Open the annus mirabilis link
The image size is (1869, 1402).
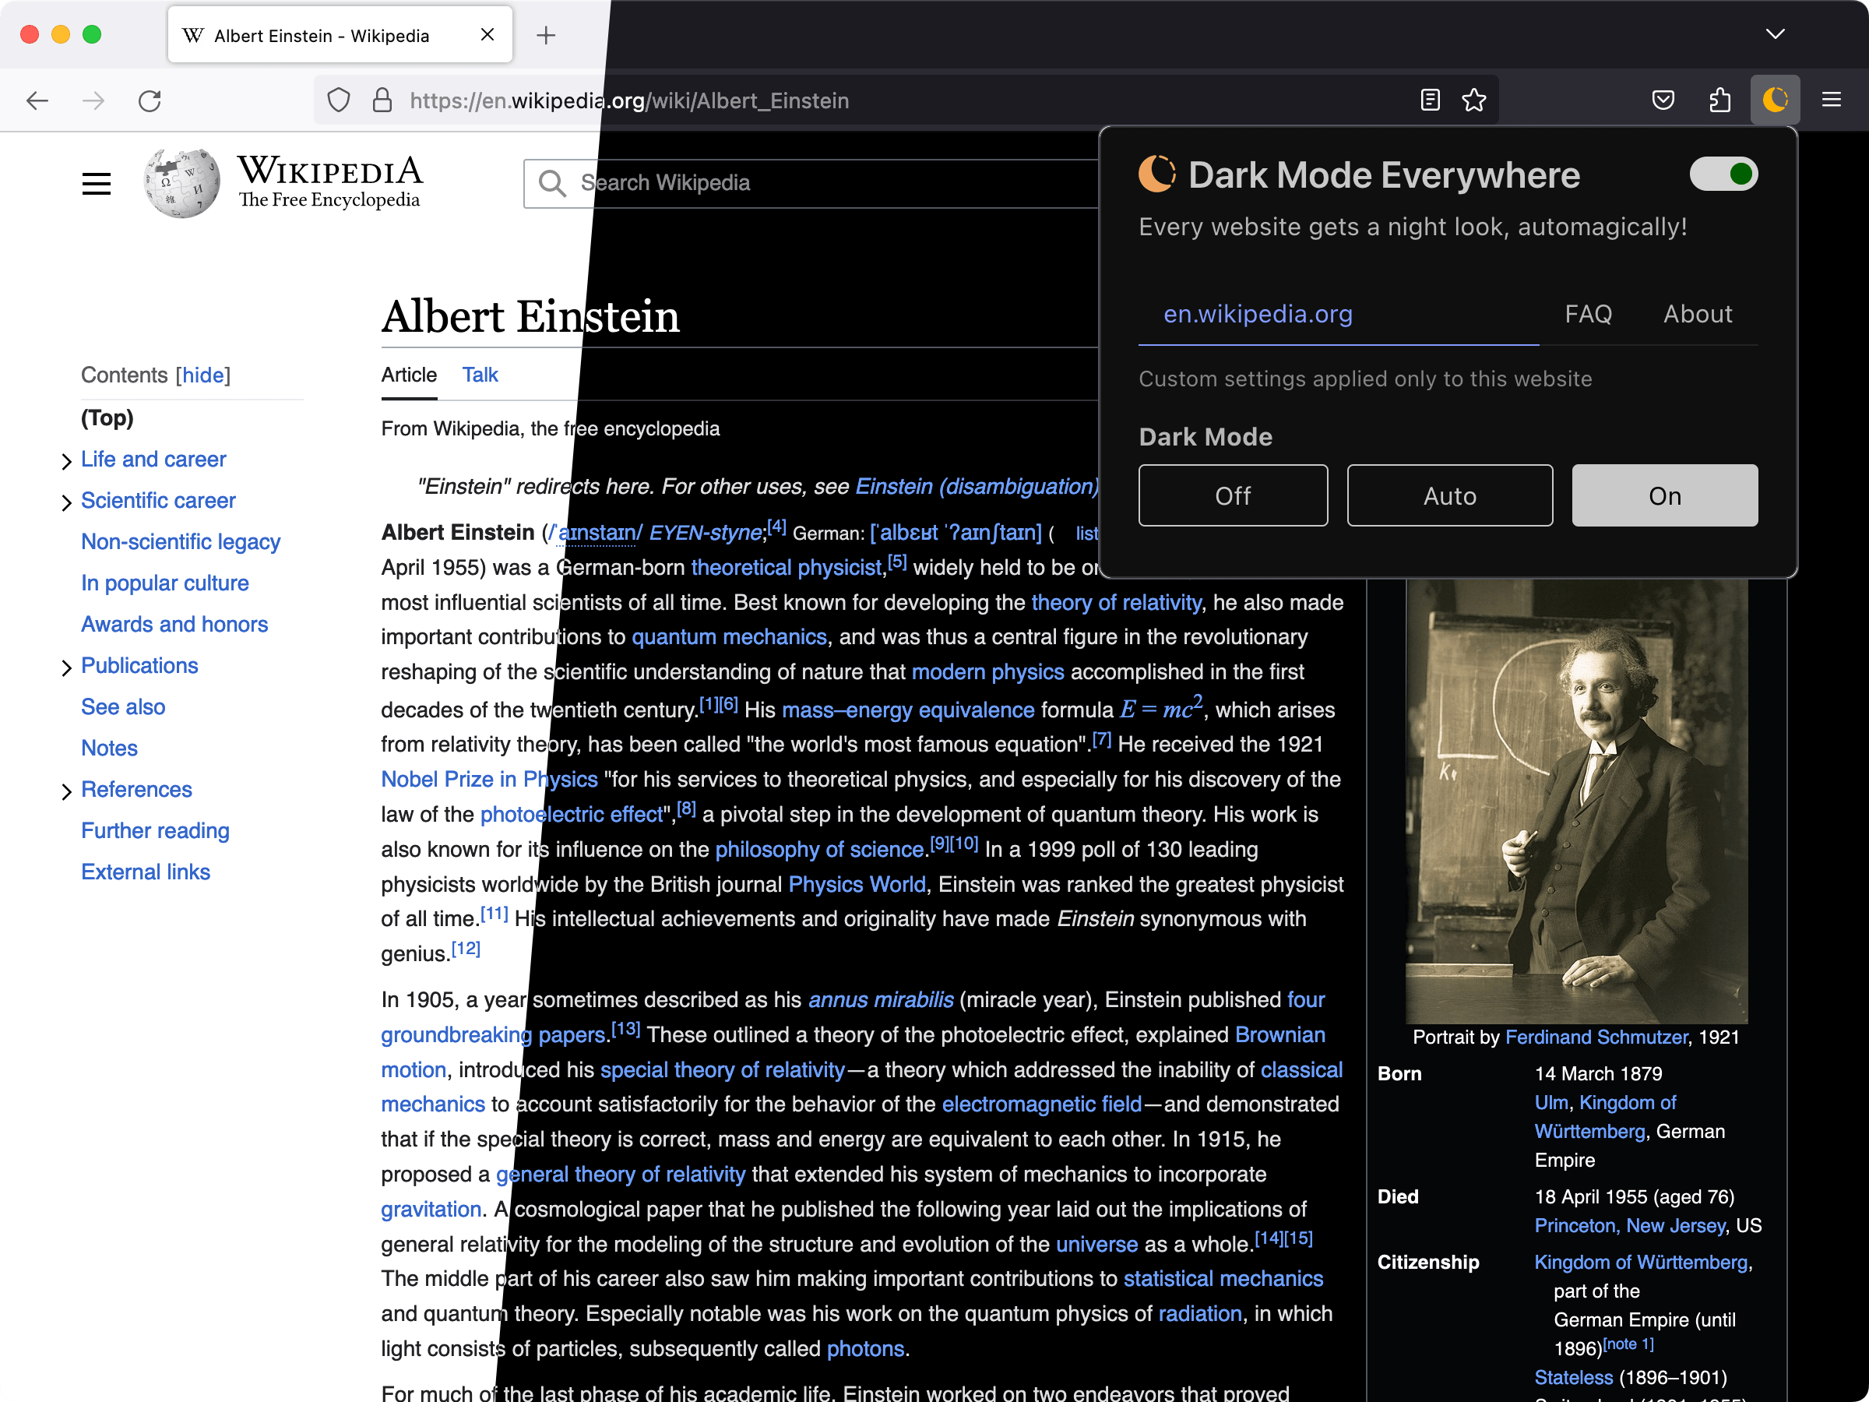882,1000
